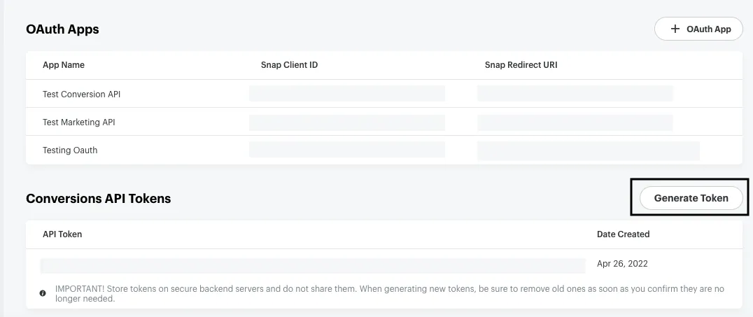This screenshot has height=317, width=753.
Task: Click the redacted Client ID for Test Conversion API
Action: coord(346,94)
